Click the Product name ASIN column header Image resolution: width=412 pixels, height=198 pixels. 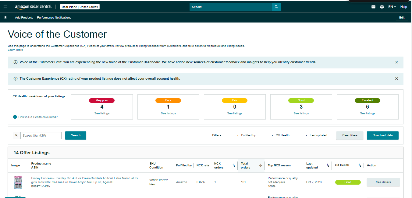(41, 165)
